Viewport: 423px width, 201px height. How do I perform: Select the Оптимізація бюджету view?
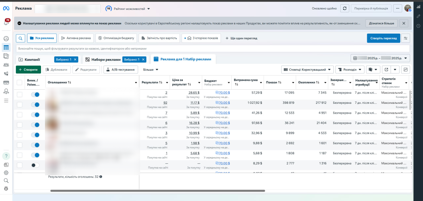point(116,38)
